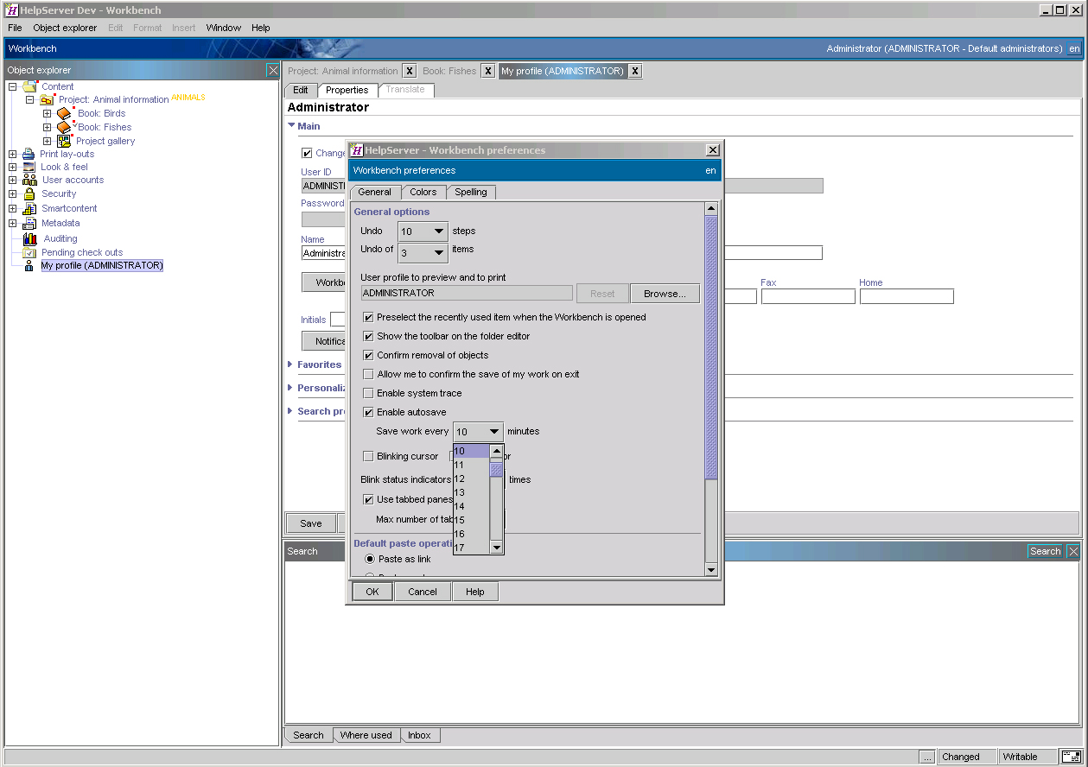Uncheck Confirm removal of objects
Screen dimensions: 1088x767
tap(368, 355)
